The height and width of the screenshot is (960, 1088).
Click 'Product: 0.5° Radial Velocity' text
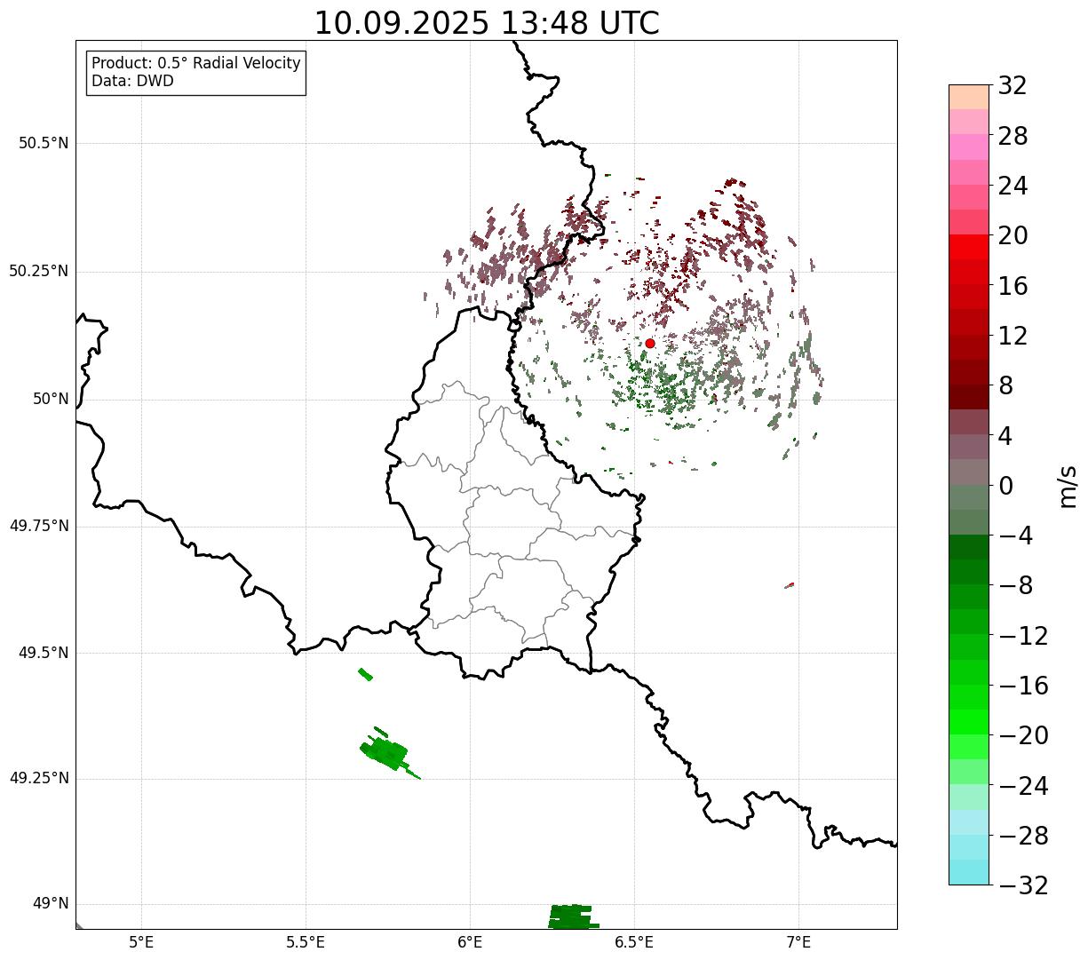[196, 64]
